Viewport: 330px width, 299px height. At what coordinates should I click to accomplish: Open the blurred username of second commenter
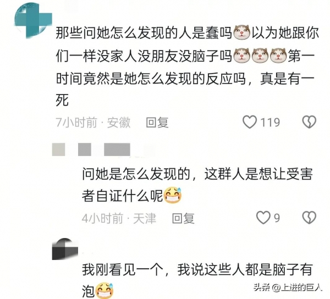tap(91, 149)
